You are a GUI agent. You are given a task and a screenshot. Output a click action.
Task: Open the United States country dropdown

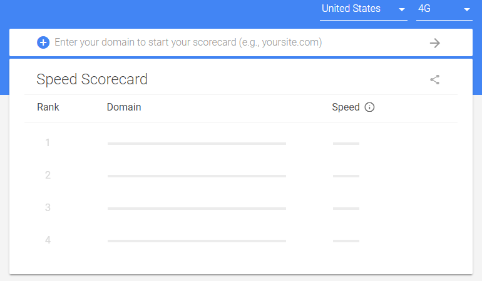coord(363,10)
